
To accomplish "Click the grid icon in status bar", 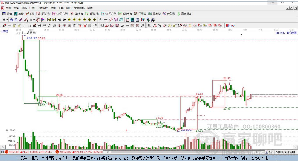I will coord(2,152).
